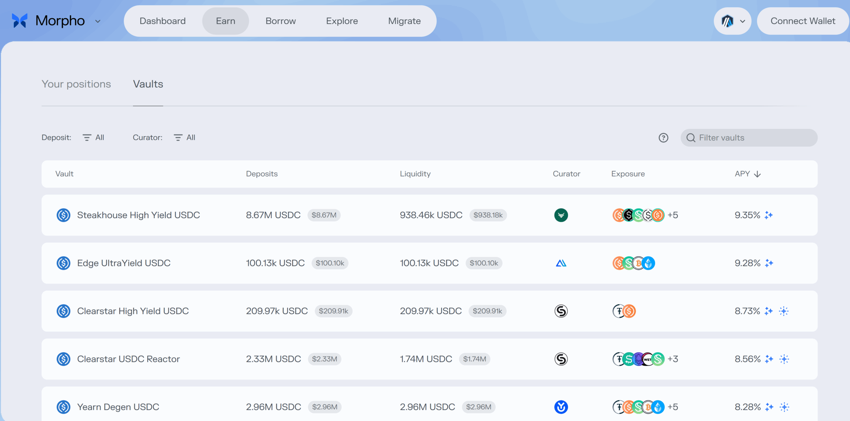Click Steakhouse curator icon in first row

[x=561, y=215]
